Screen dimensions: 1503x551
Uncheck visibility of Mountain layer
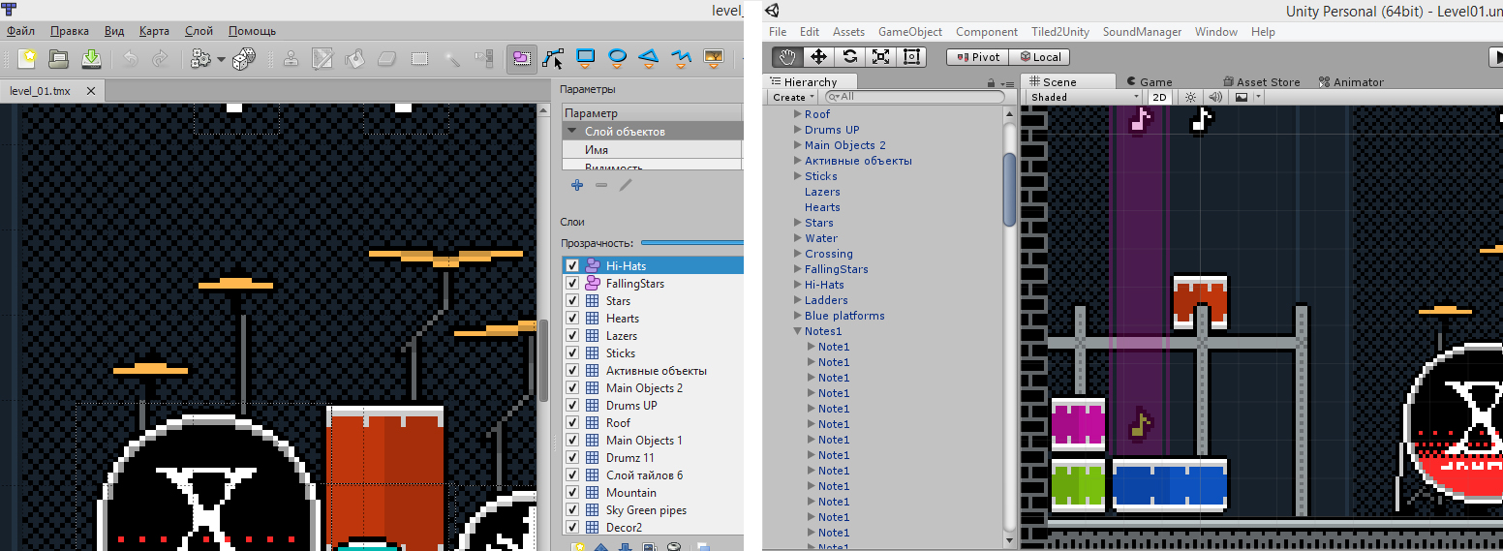tap(572, 492)
